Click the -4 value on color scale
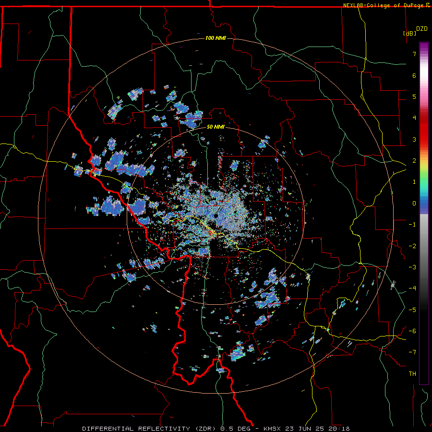 (x=412, y=288)
